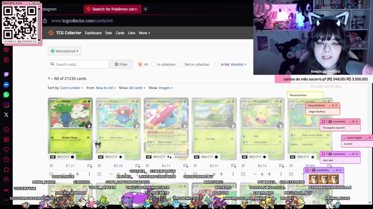Viewport: 373px width, 209px height.
Task: Go to Dashboard in the navbar
Action: coord(93,33)
